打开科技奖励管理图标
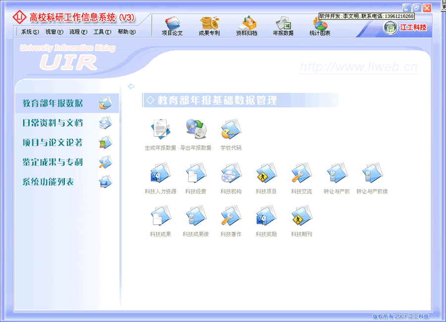This screenshot has width=446, height=322. pos(266,217)
